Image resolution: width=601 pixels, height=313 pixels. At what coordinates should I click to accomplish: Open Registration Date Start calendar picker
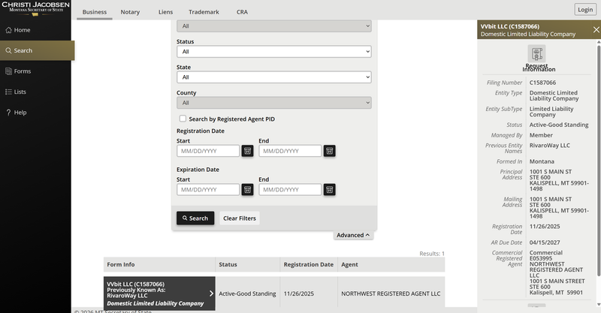pyautogui.click(x=247, y=151)
